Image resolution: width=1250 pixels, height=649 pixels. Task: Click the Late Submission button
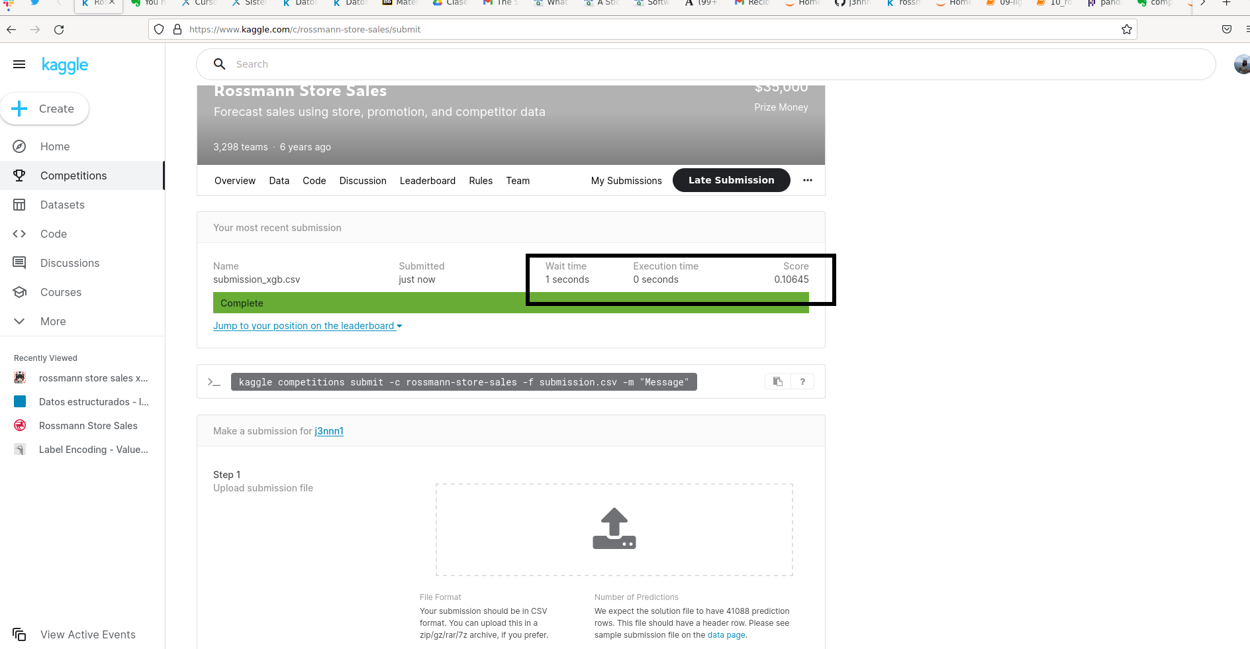pos(731,180)
